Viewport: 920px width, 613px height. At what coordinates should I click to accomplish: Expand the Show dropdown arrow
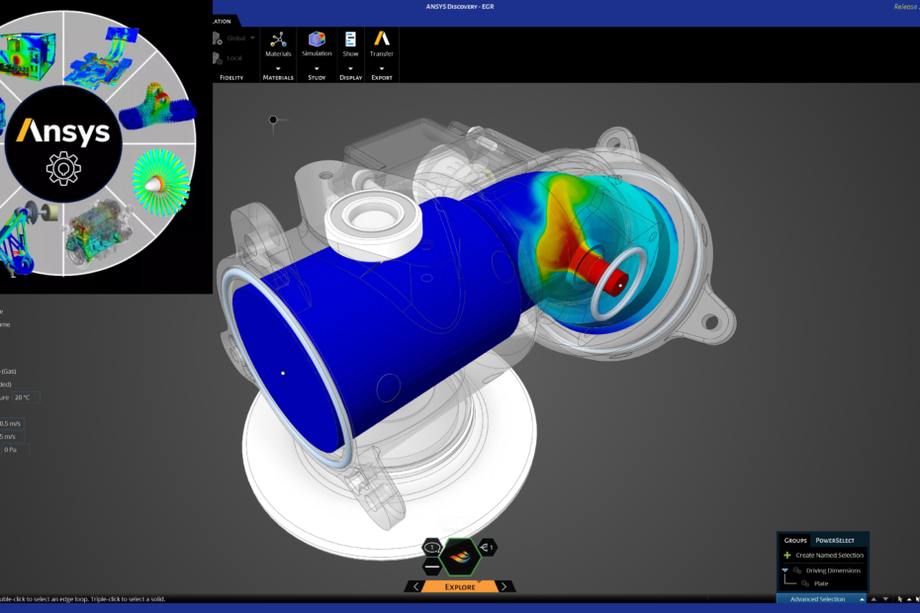point(350,68)
